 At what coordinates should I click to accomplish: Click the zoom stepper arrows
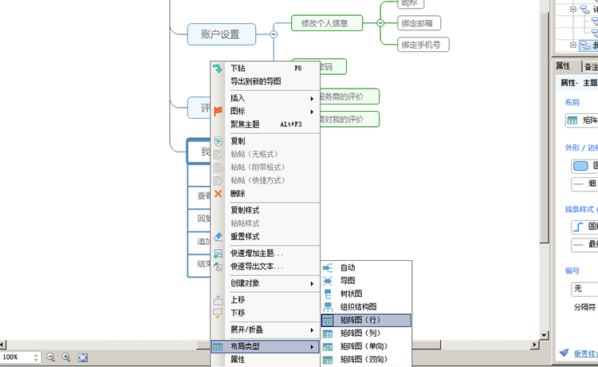coord(36,357)
